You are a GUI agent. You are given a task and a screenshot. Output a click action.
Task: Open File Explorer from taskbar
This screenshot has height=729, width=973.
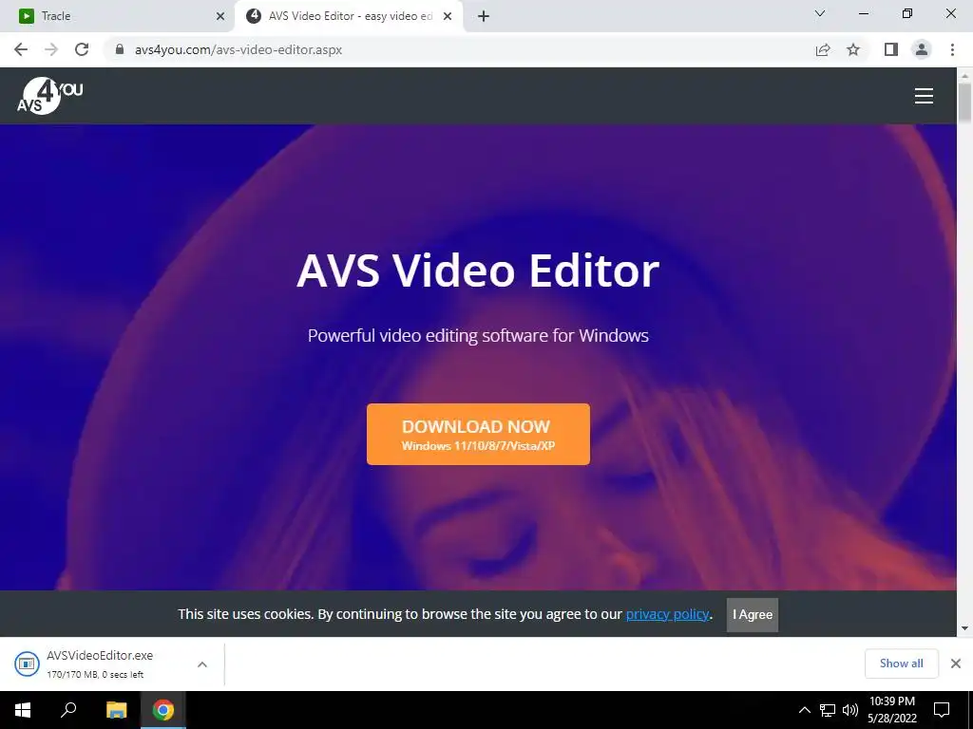[x=116, y=710]
